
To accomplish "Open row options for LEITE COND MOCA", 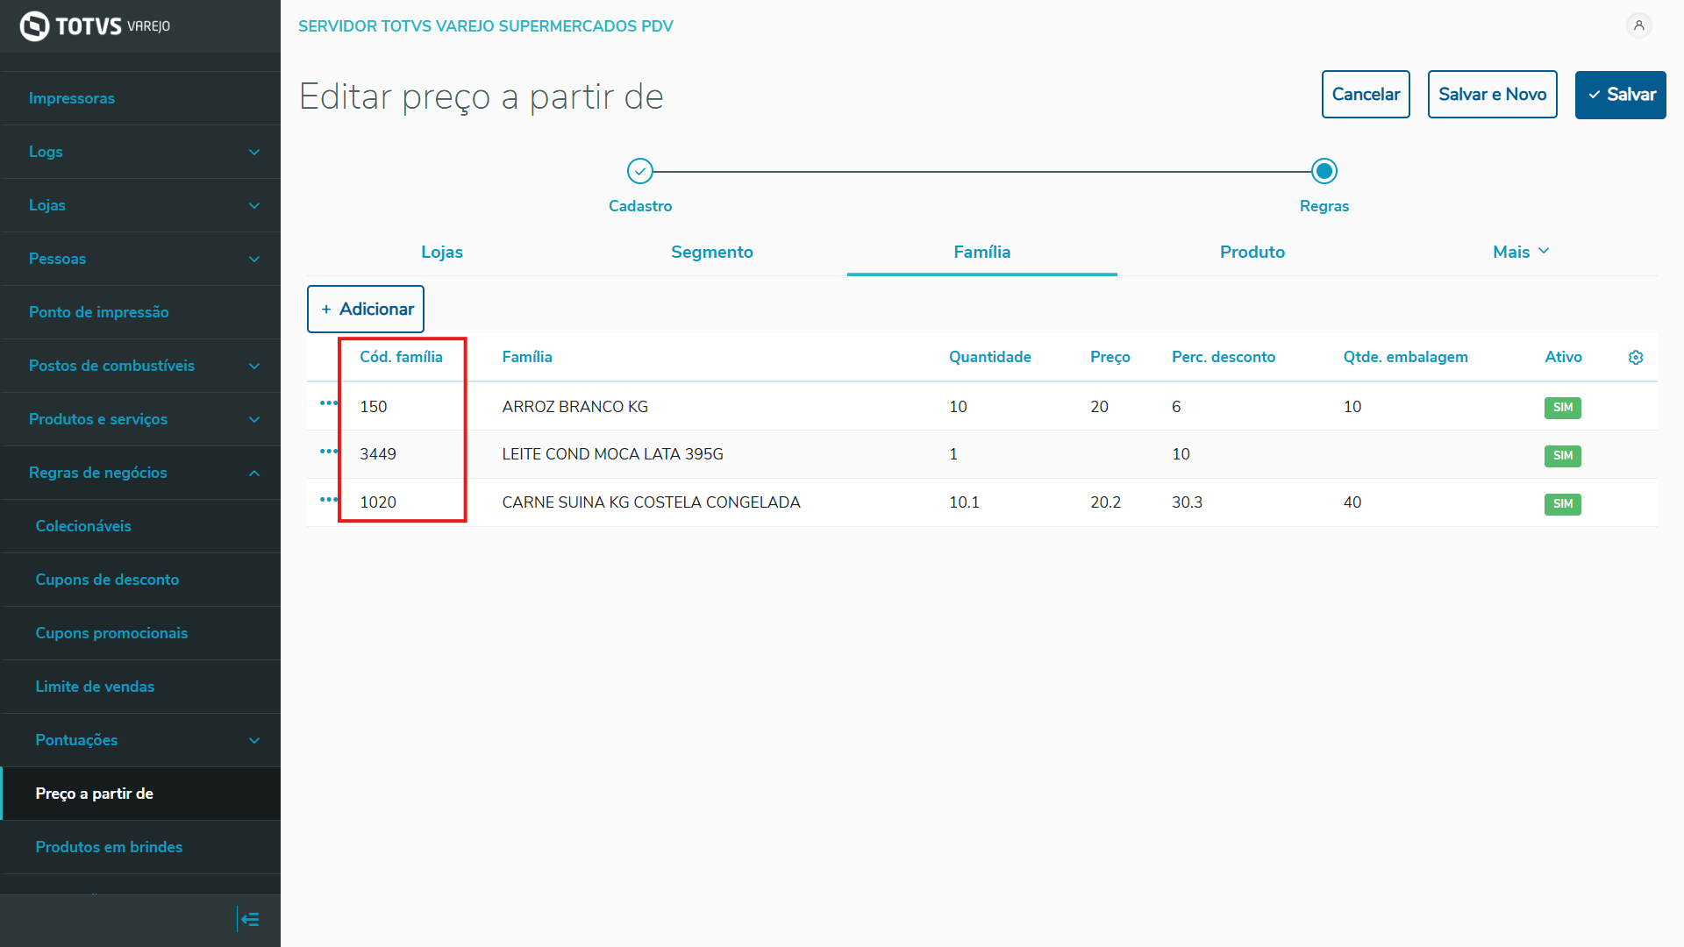I will [x=328, y=452].
